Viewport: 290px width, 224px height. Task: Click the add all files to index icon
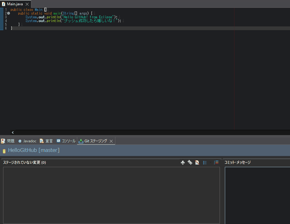(190, 162)
